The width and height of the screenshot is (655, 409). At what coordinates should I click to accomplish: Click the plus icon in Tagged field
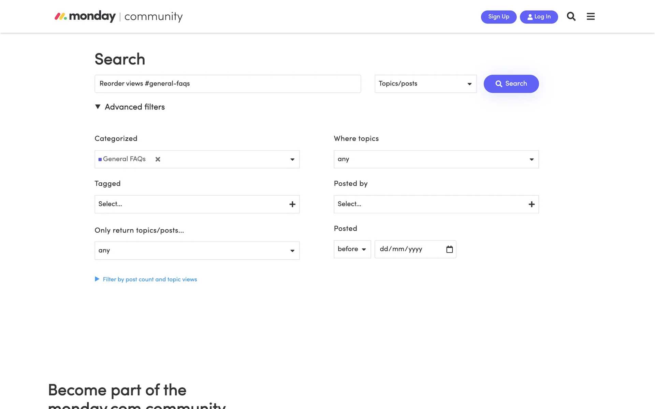(292, 204)
